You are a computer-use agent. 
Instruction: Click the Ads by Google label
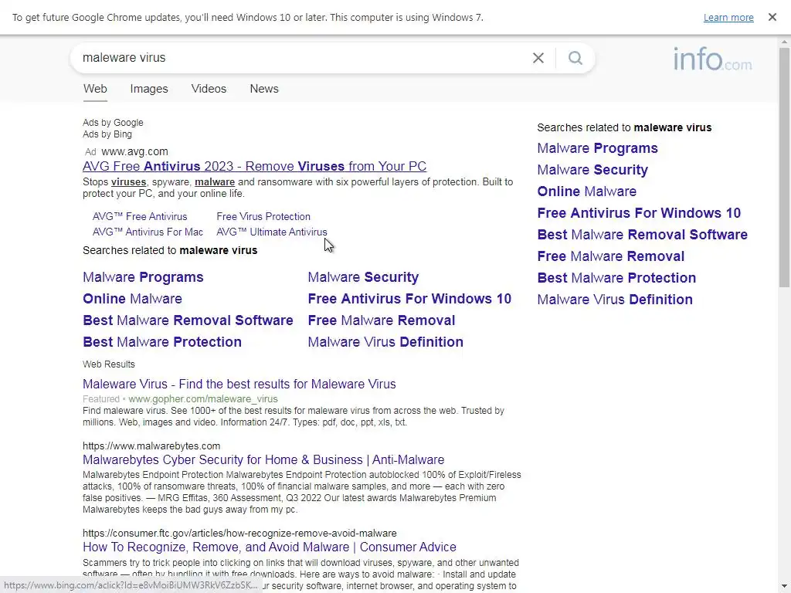pos(113,123)
